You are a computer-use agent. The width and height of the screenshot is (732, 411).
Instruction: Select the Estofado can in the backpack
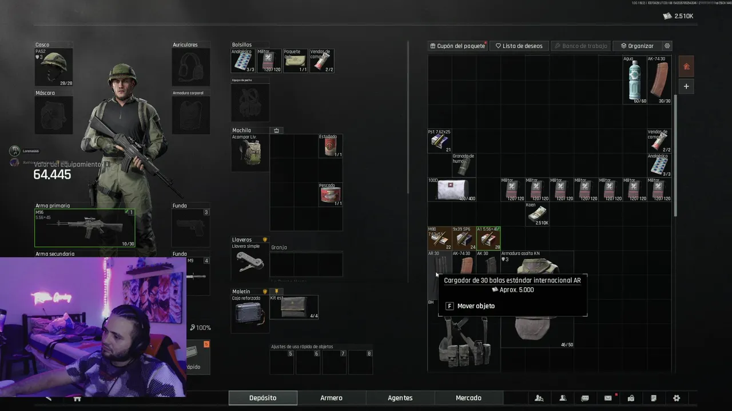[x=331, y=146]
